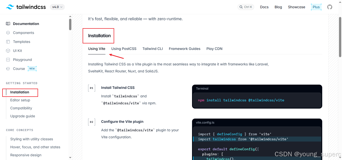This screenshot has height=160, width=342.
Task: Click the UI Kit cube icon
Action: pos(8,51)
